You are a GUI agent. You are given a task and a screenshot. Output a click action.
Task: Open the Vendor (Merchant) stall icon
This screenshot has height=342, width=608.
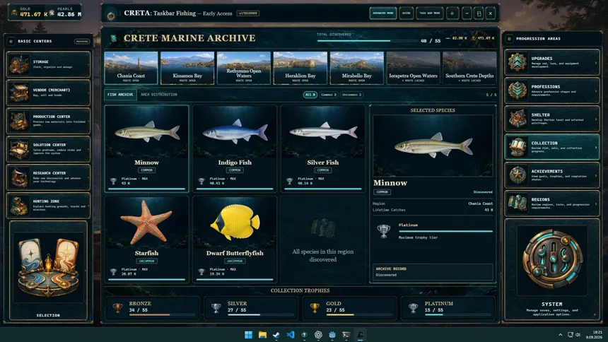[x=19, y=93]
